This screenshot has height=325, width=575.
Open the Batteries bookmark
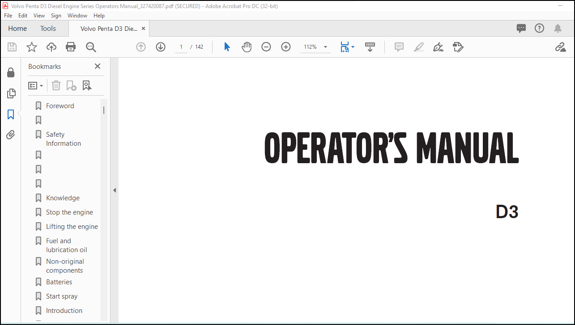click(59, 282)
